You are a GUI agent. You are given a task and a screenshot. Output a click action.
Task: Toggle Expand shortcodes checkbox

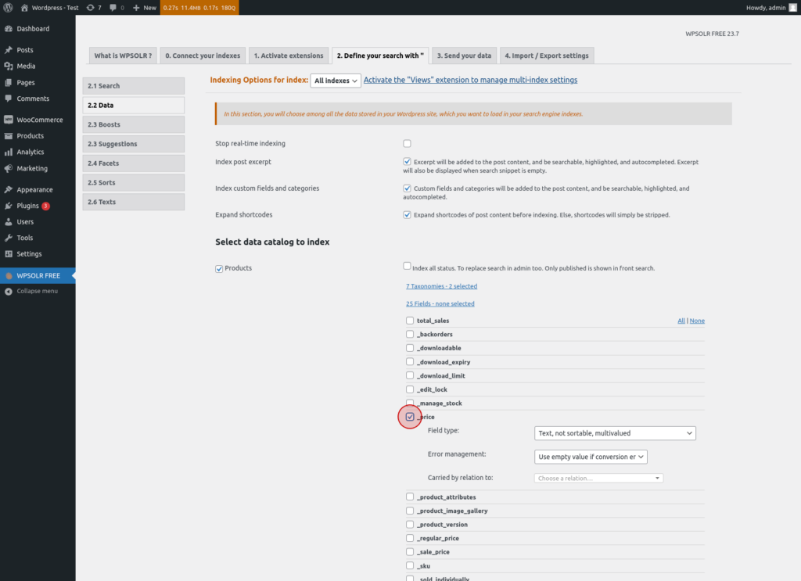[x=407, y=215]
